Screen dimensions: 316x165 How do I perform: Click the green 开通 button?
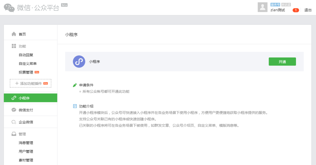pyautogui.click(x=282, y=62)
